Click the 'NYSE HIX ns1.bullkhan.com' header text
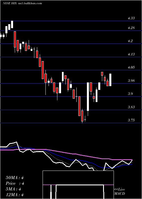 pos(22,3)
